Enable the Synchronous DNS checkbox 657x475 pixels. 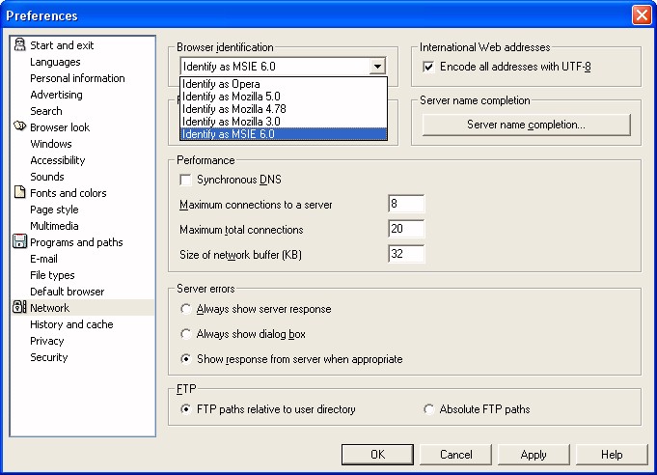[186, 180]
